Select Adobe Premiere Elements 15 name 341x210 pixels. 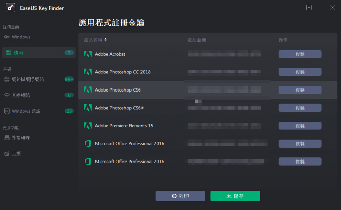[x=124, y=126]
